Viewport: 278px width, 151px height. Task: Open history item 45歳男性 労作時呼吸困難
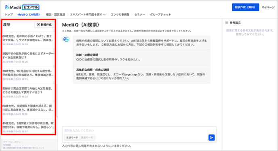(28, 127)
